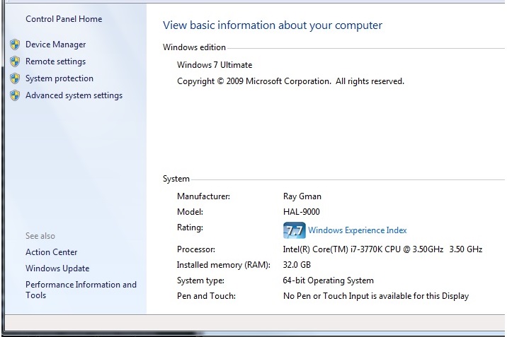The height and width of the screenshot is (337, 507).
Task: Open Control Panel Home
Action: pyautogui.click(x=64, y=19)
